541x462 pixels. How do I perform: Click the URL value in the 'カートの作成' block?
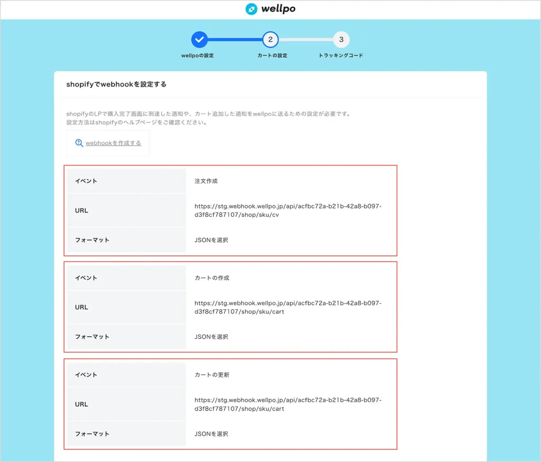click(x=287, y=307)
